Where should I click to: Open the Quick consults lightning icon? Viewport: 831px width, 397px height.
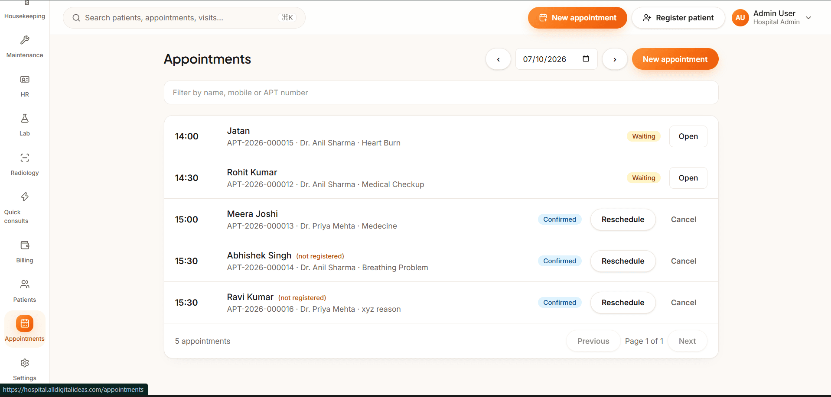point(25,197)
